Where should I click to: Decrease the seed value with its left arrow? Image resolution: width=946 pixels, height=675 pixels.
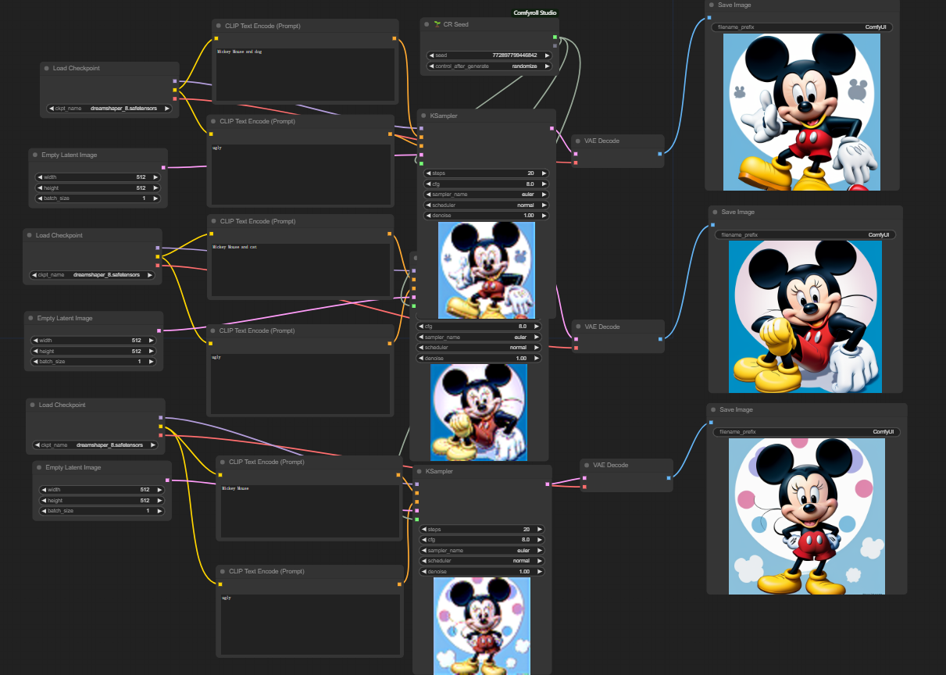point(432,55)
